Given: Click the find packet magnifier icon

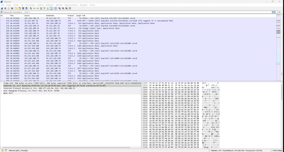Looking at the screenshot, I should [x=31, y=9].
